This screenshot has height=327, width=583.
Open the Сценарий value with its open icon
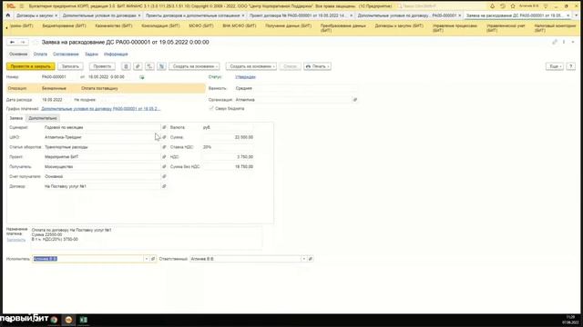(x=164, y=127)
